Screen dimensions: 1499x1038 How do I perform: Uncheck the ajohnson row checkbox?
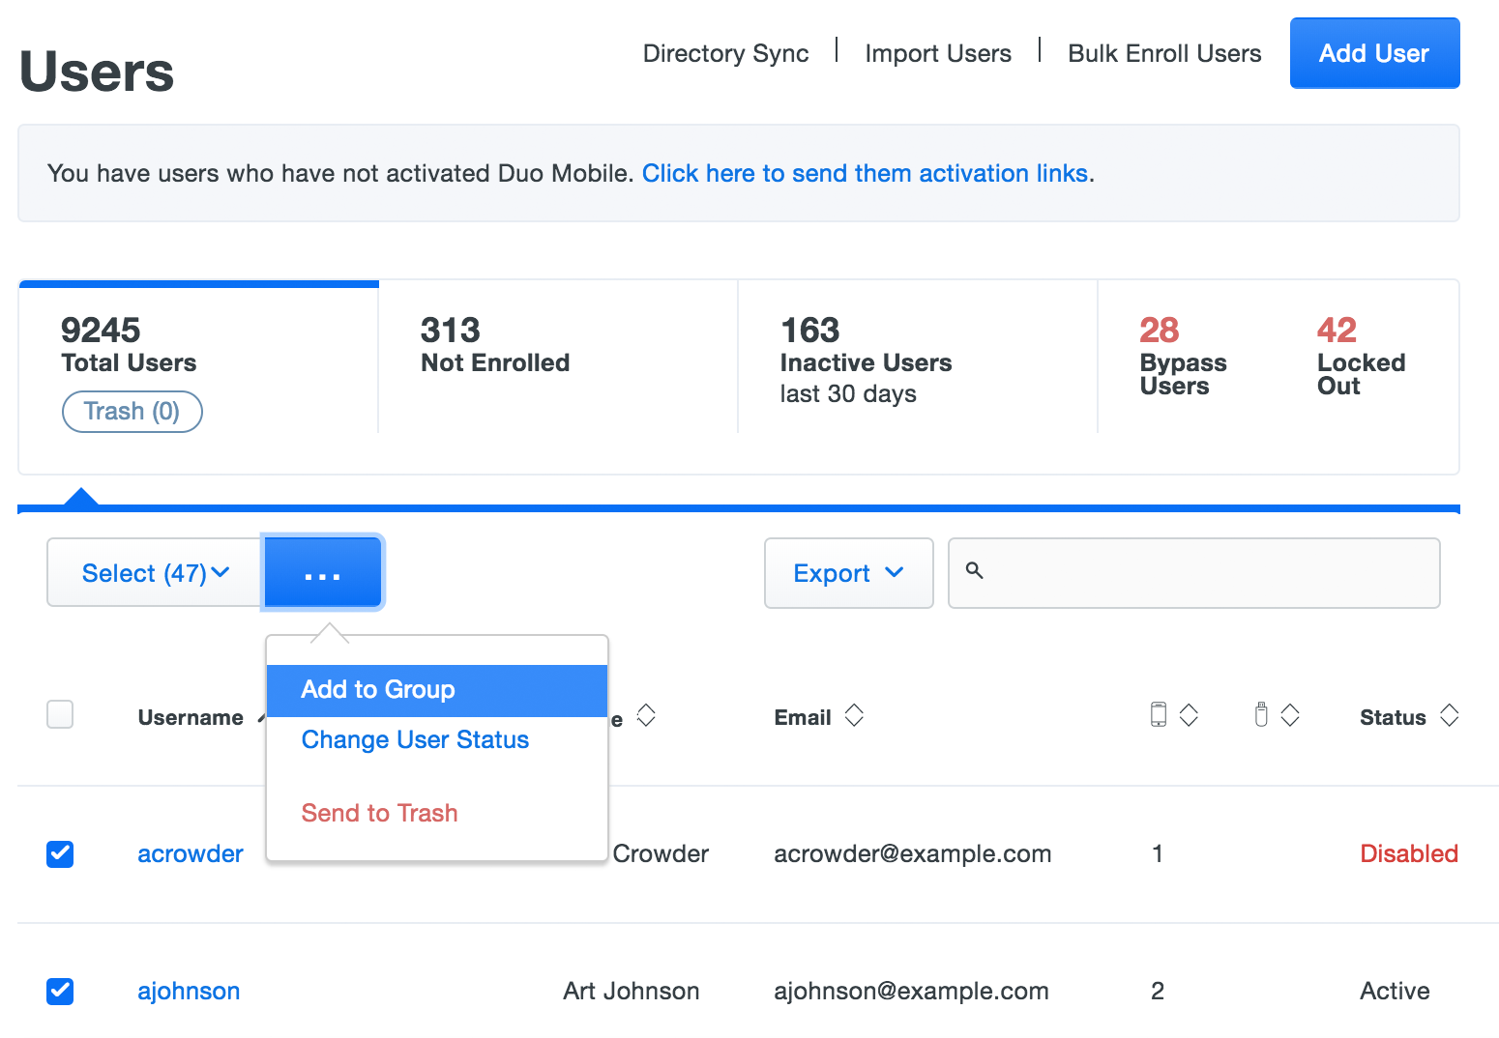coord(60,991)
